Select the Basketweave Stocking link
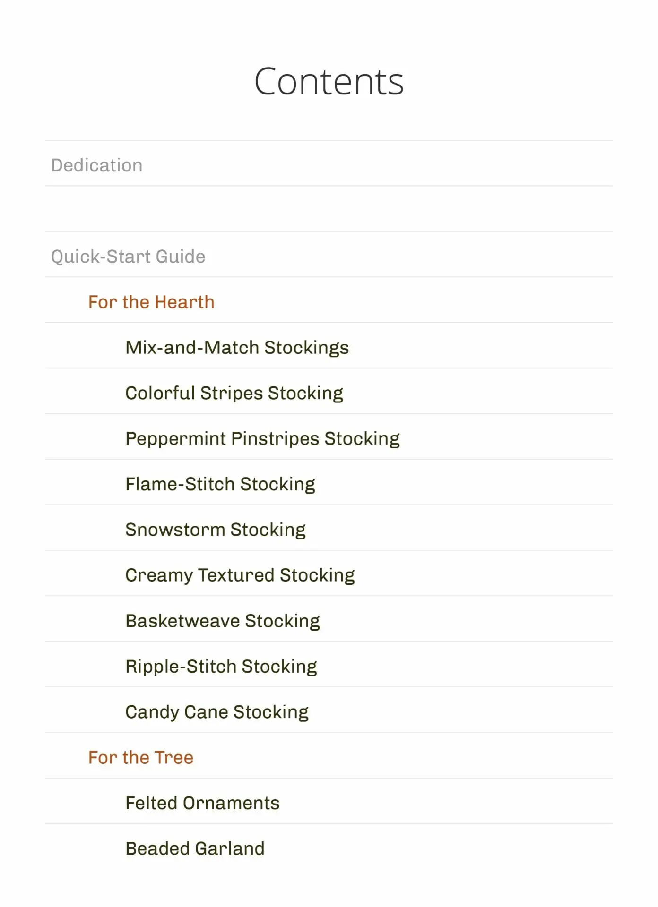This screenshot has width=658, height=907. click(x=223, y=621)
